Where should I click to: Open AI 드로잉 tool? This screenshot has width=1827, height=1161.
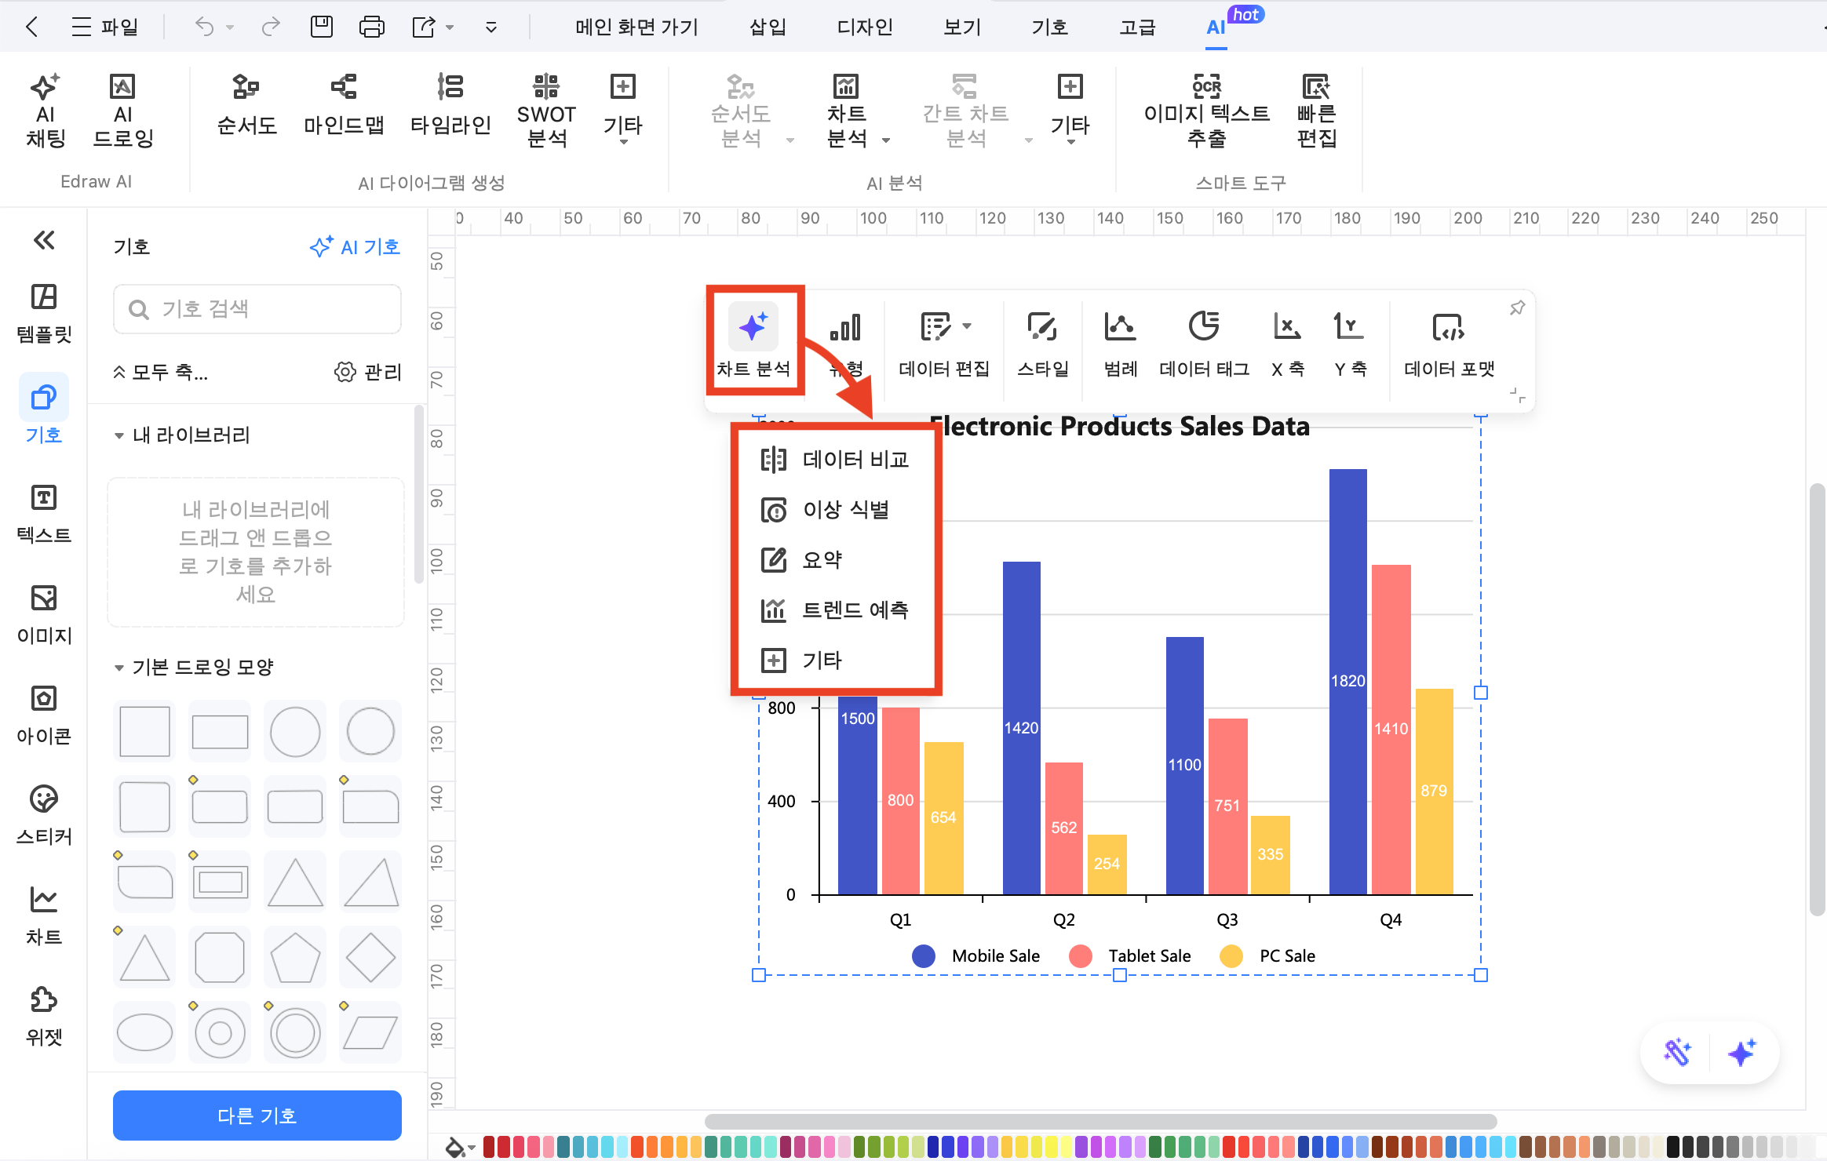pyautogui.click(x=122, y=111)
